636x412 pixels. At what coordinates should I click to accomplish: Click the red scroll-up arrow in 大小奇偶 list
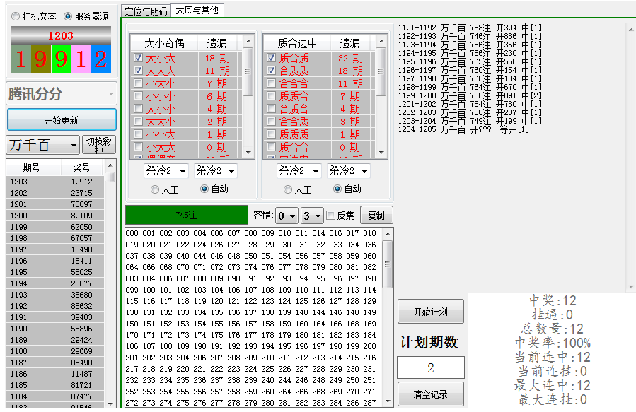(x=248, y=41)
